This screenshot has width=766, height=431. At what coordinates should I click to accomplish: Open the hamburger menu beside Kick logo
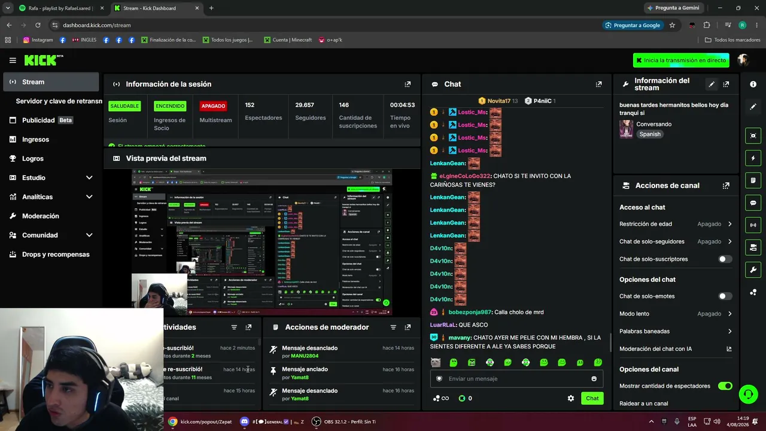(x=13, y=60)
